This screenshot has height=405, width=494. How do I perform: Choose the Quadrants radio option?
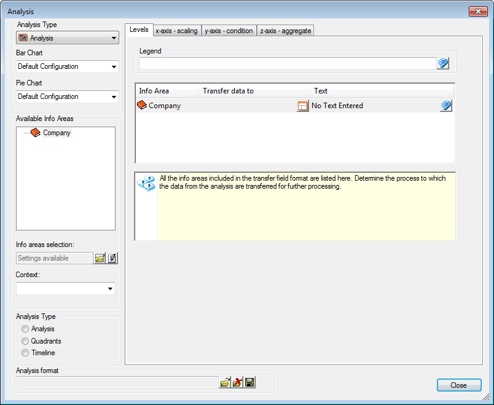25,341
